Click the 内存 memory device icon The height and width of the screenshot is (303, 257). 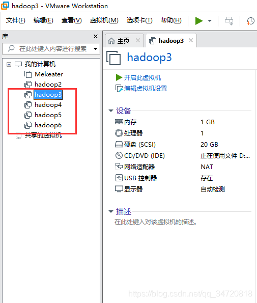click(119, 122)
